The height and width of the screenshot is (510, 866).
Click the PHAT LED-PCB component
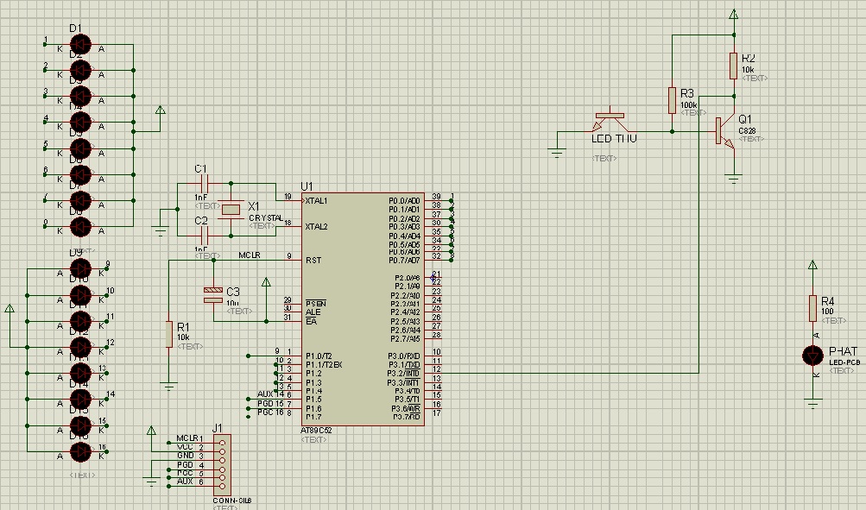pos(812,355)
